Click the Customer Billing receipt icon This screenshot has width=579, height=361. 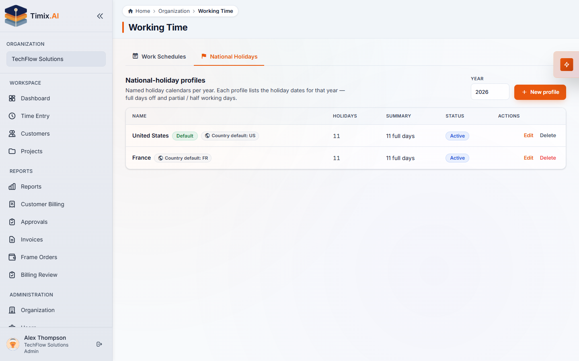pyautogui.click(x=12, y=204)
